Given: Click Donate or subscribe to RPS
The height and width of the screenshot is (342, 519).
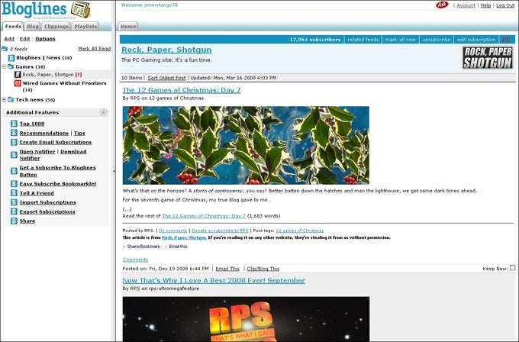Looking at the screenshot, I should click(x=220, y=231).
